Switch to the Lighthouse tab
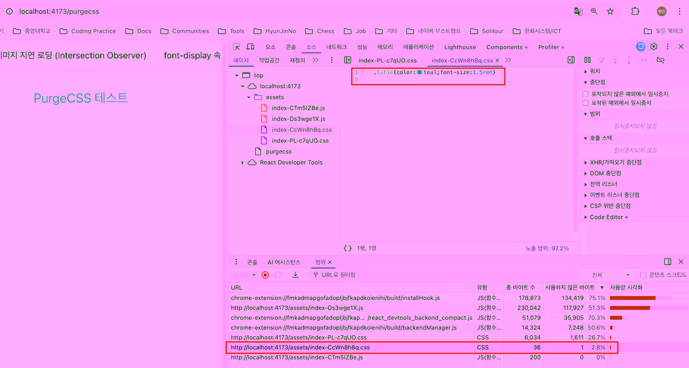Screen dimensions: 689x368 (x=460, y=47)
